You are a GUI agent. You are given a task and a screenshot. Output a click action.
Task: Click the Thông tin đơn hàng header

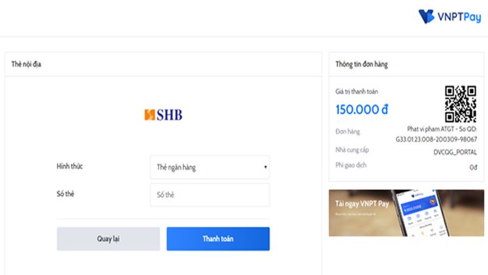click(x=362, y=64)
